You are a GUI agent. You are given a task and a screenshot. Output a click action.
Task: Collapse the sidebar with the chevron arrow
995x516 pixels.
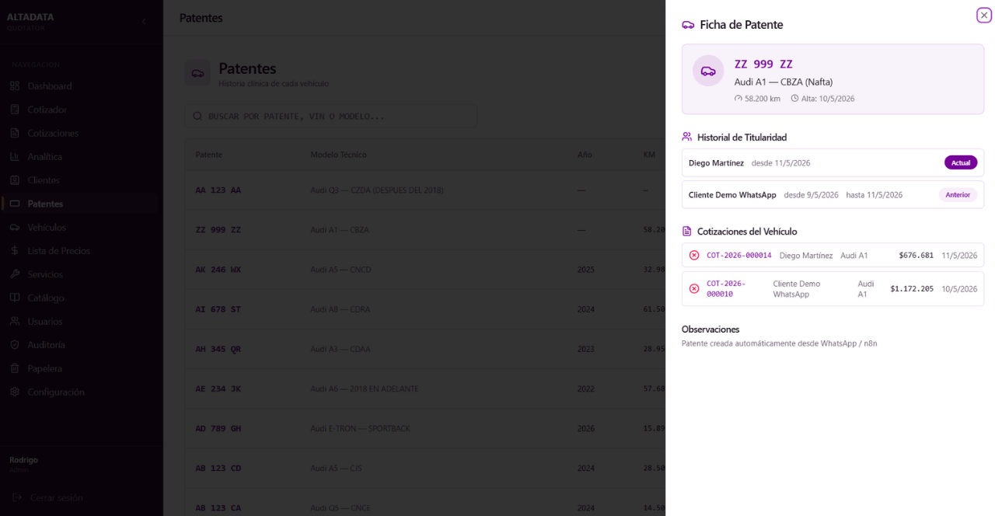144,22
